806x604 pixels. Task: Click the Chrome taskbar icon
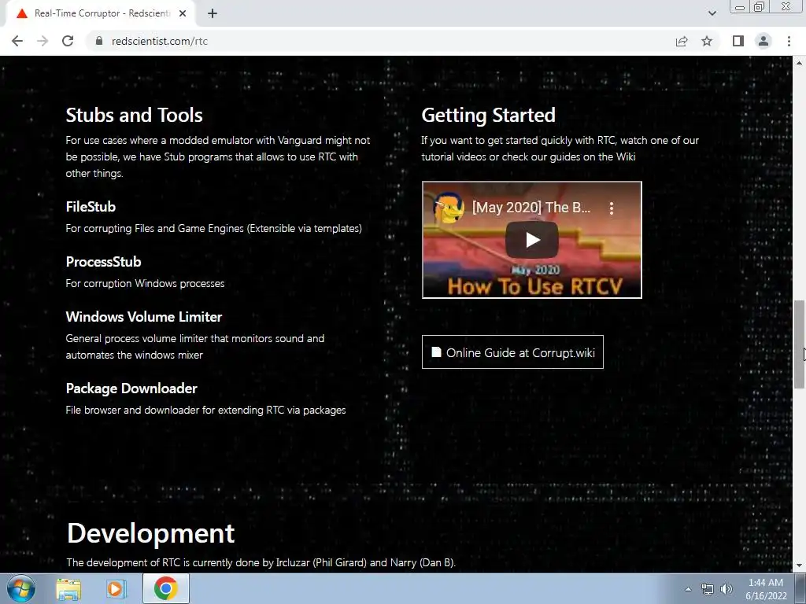165,588
